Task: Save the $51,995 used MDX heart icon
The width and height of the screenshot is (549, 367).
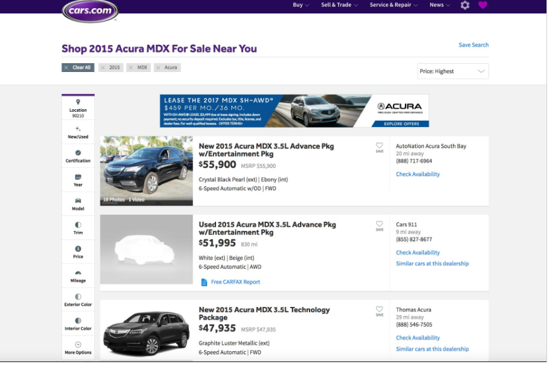Action: point(380,224)
